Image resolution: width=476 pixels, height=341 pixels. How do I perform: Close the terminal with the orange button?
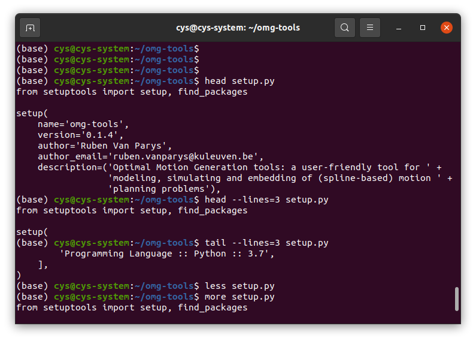point(446,28)
